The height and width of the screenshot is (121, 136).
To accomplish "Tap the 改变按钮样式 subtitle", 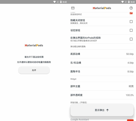I will click(x=76, y=14).
